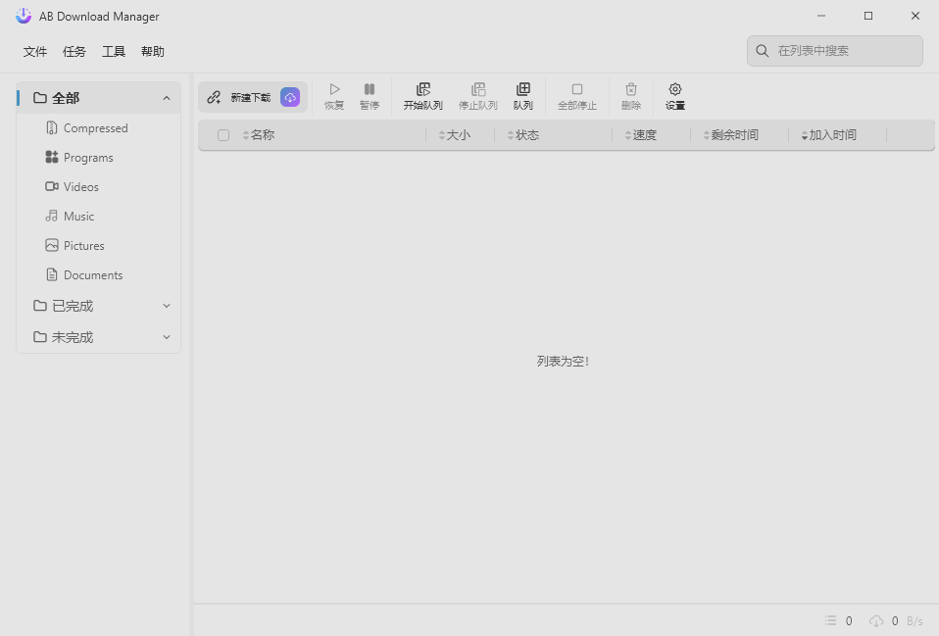939x636 pixels.
Task: Select Pictures category
Action: pyautogui.click(x=99, y=246)
